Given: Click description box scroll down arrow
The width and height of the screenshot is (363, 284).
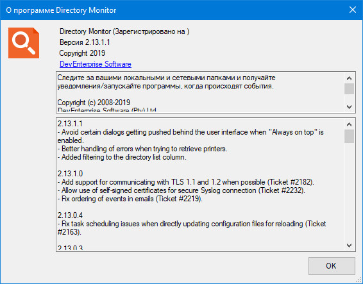Looking at the screenshot, I should [x=349, y=107].
